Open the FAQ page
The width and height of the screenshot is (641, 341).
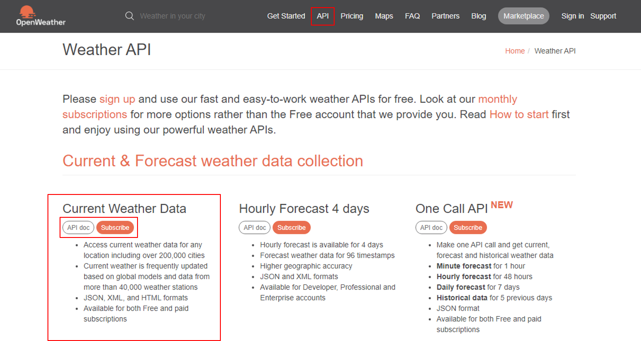[412, 16]
